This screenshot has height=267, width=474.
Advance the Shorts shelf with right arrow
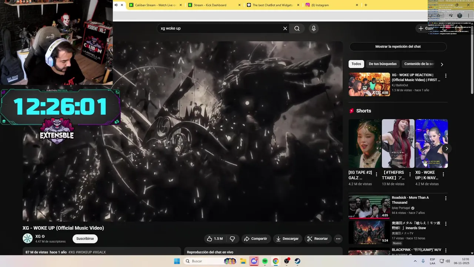[x=447, y=148]
